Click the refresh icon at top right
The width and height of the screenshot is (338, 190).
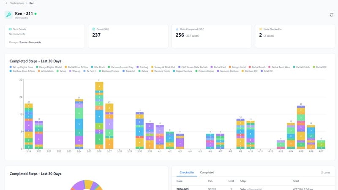[x=332, y=15]
